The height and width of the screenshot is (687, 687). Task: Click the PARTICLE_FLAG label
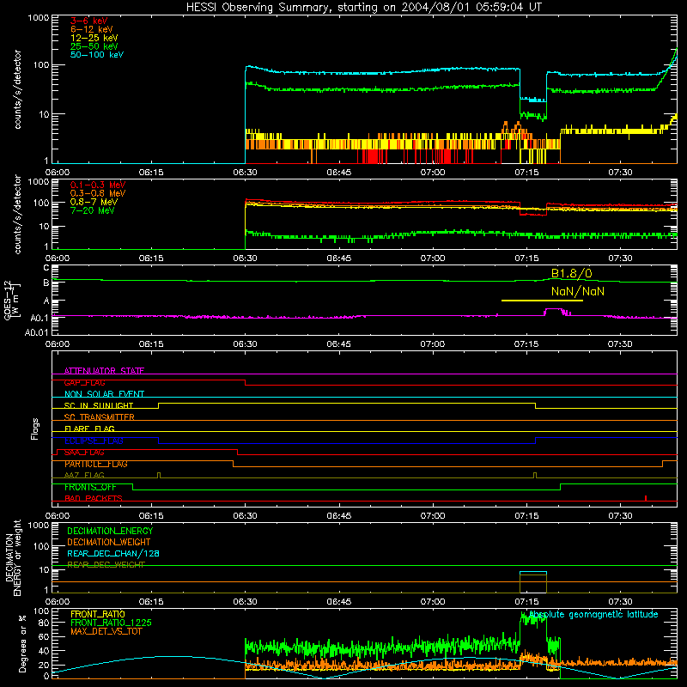pyautogui.click(x=96, y=464)
